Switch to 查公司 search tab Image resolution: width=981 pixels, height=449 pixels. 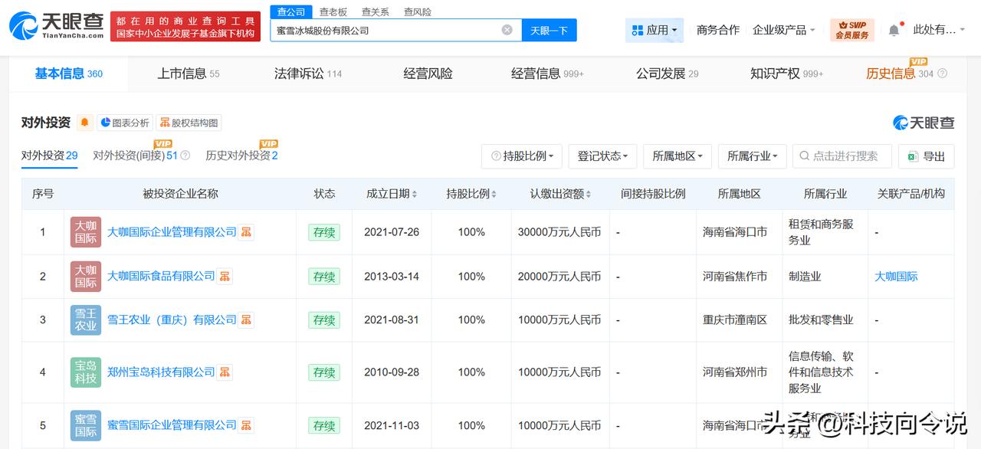tap(290, 11)
